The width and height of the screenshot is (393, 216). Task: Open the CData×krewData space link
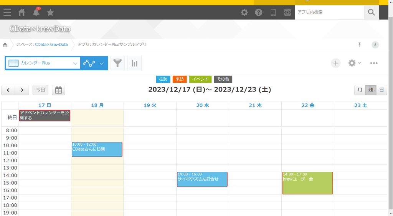(51, 45)
